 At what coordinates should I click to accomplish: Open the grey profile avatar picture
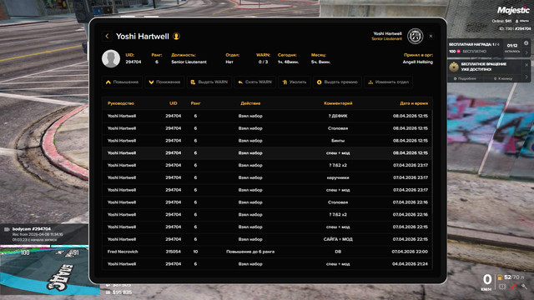[111, 58]
